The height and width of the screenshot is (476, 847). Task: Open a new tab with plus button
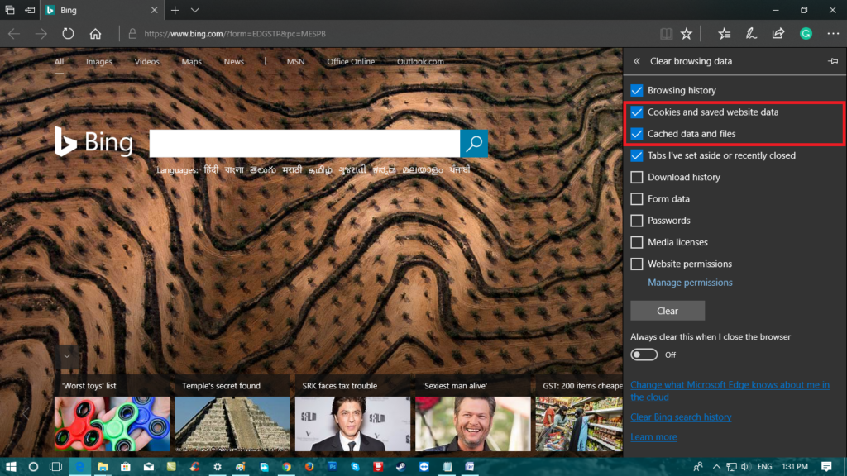(175, 10)
